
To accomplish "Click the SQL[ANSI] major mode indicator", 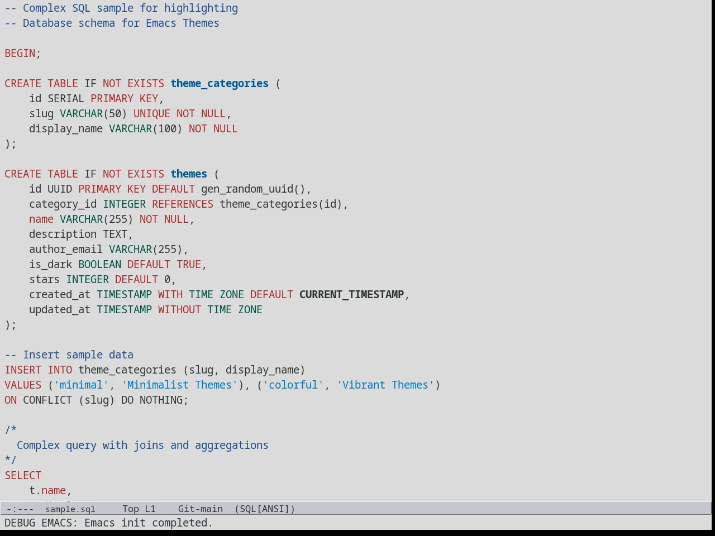I will (265, 509).
